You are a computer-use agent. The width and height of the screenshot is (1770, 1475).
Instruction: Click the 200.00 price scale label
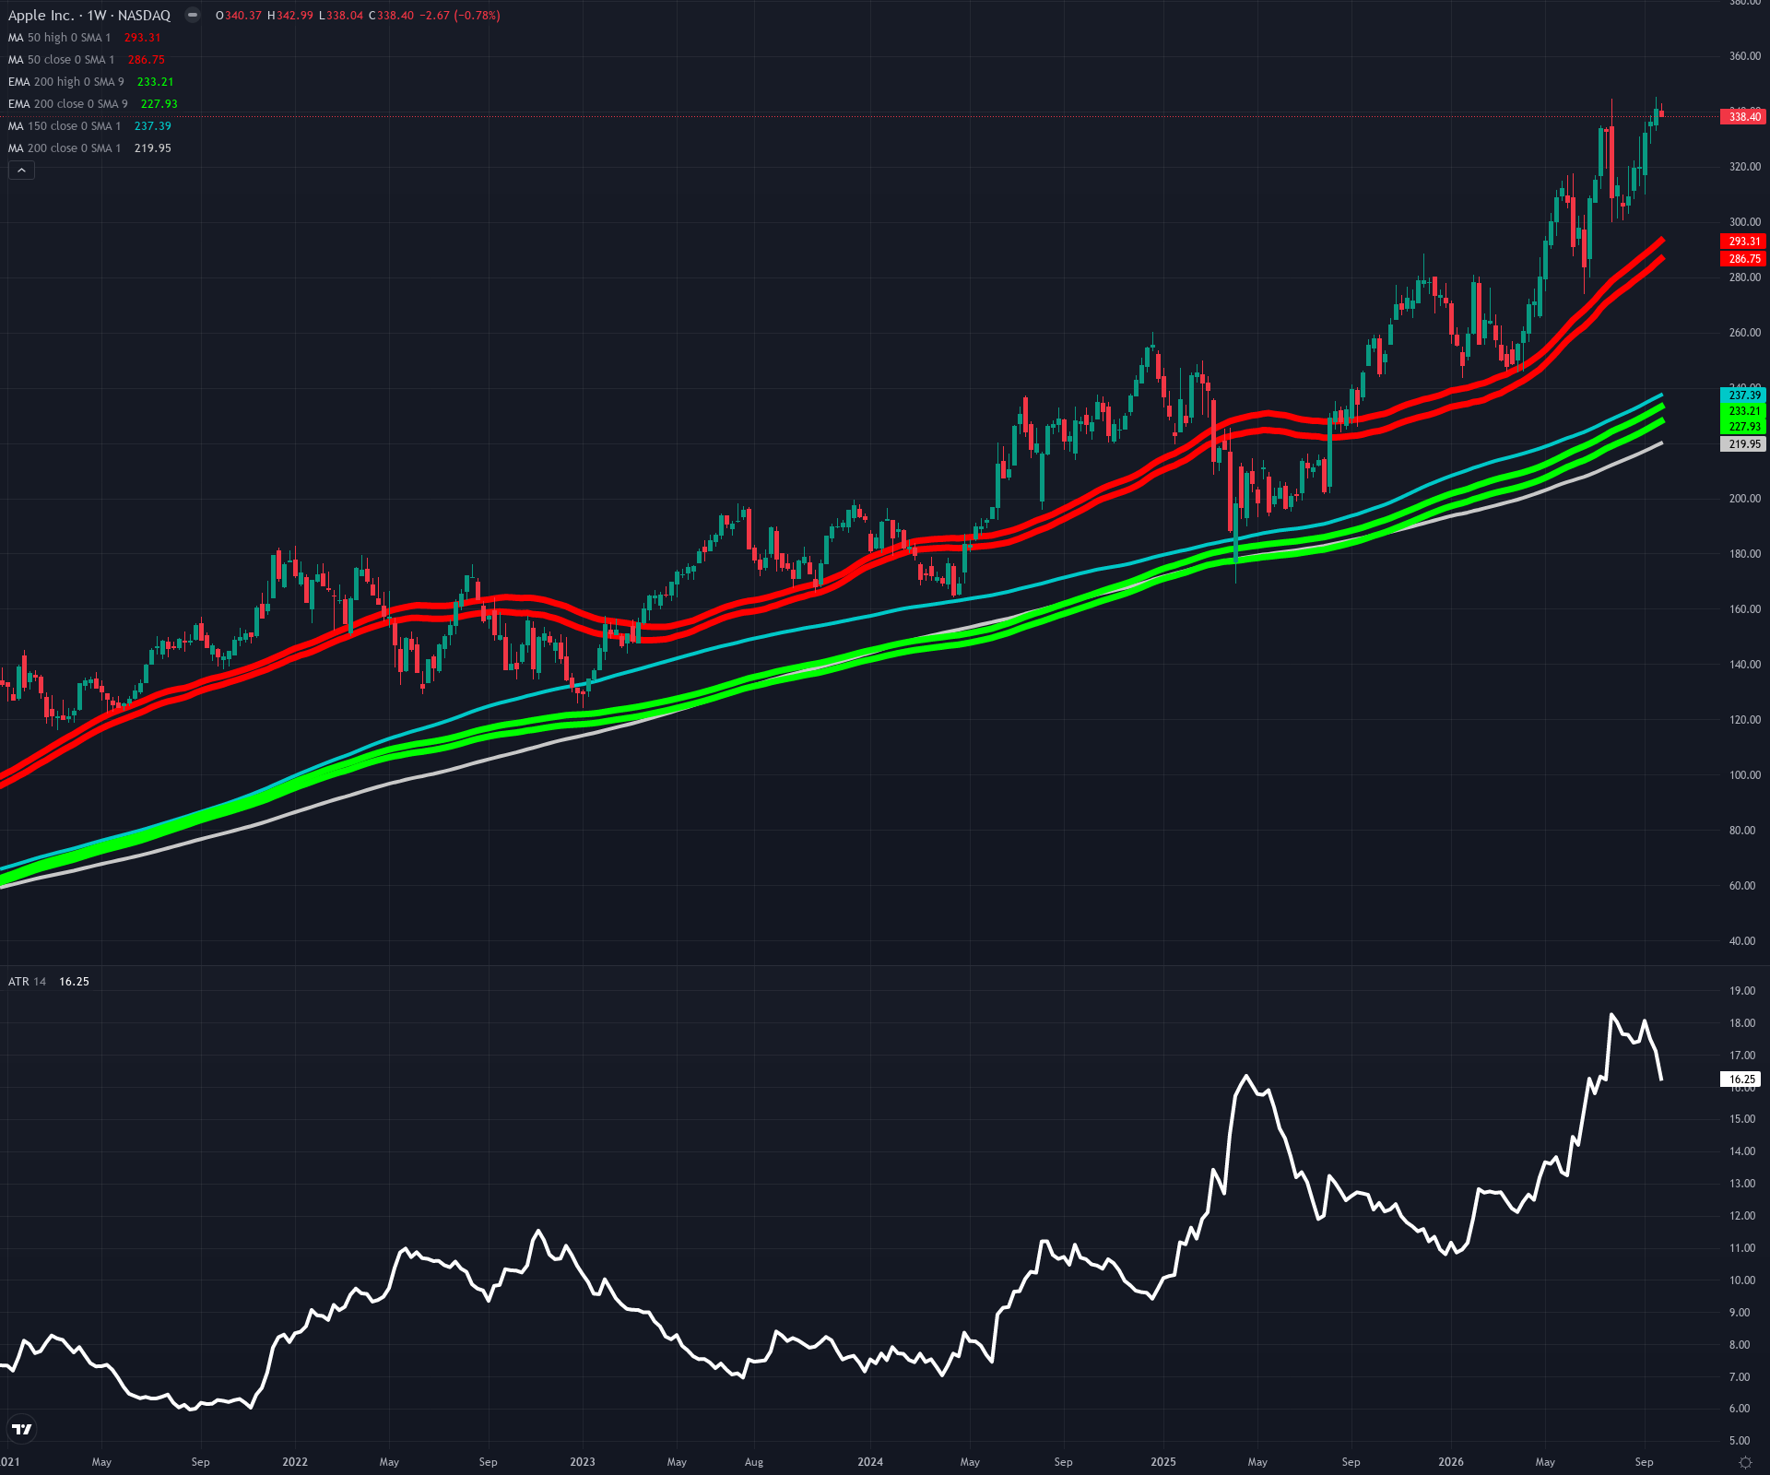tap(1744, 499)
